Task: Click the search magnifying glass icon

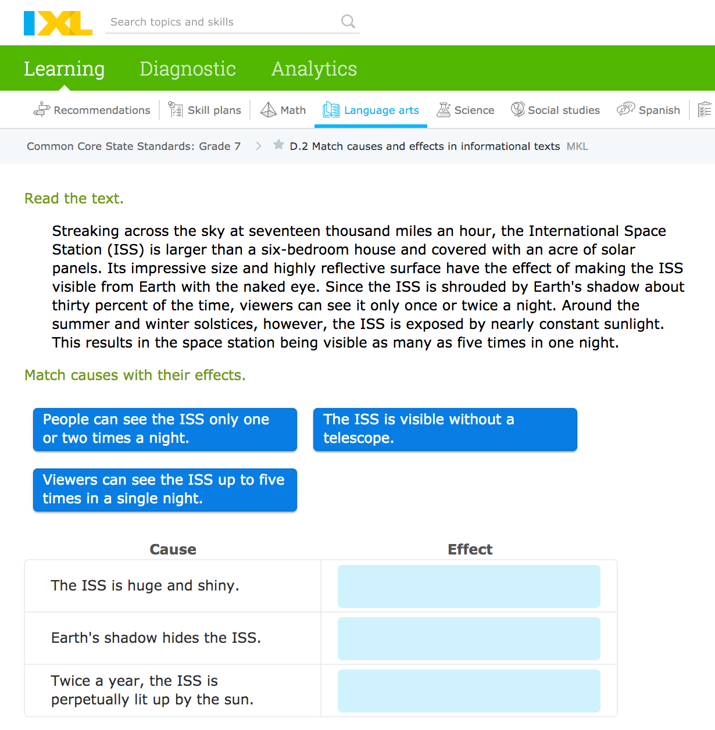Action: tap(348, 22)
